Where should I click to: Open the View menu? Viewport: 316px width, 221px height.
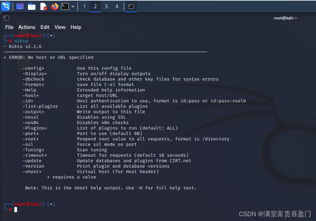(60, 27)
